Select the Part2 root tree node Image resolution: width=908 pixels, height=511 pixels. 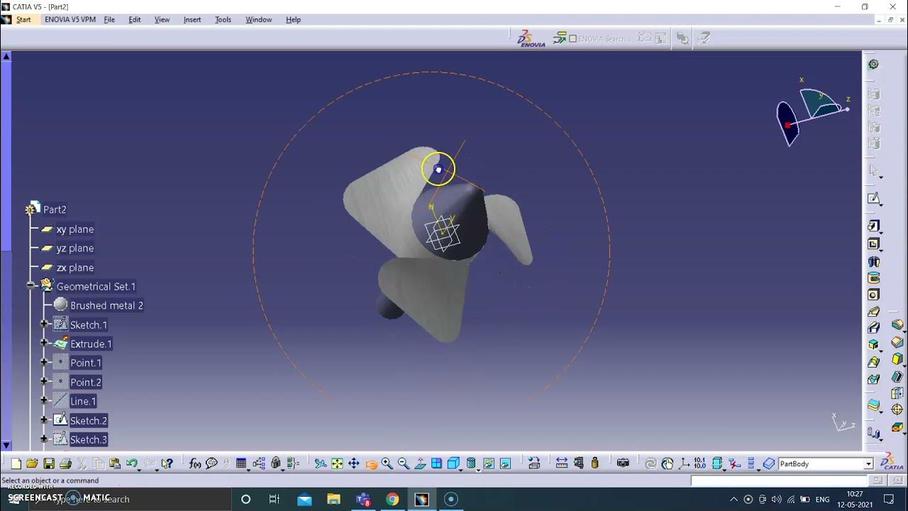pos(55,209)
